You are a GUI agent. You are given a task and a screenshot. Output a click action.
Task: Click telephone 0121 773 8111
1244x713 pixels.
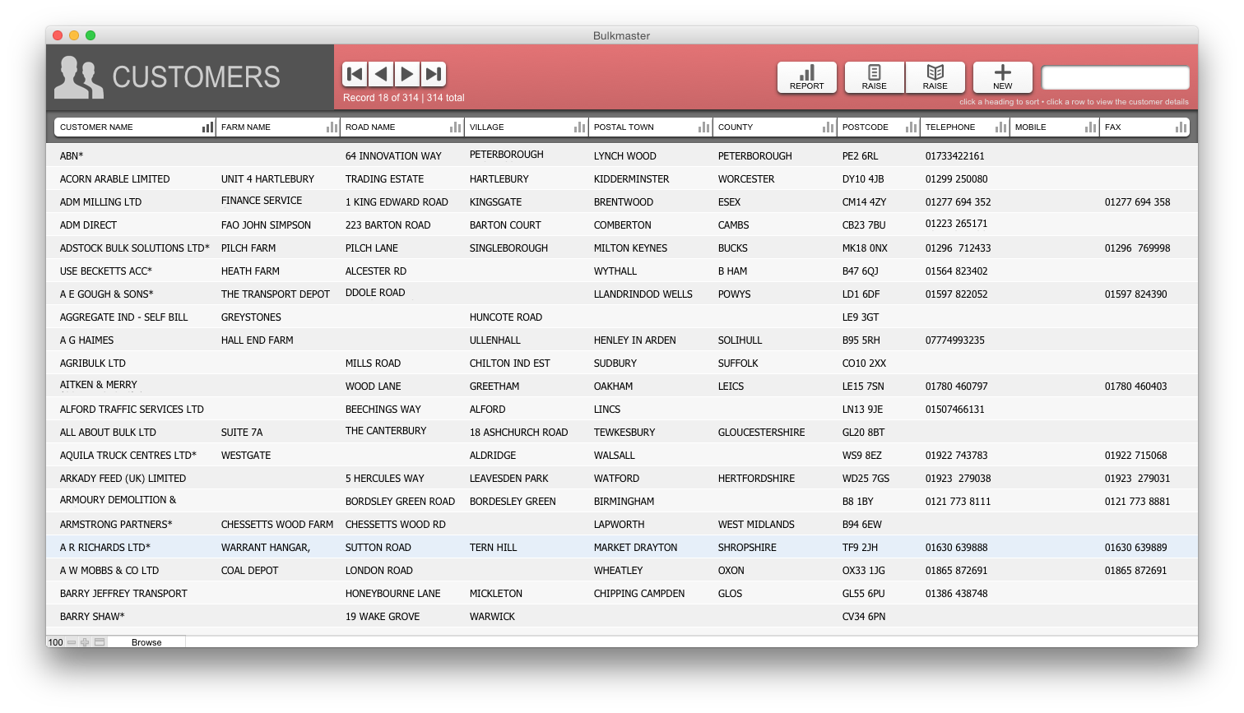pos(958,501)
